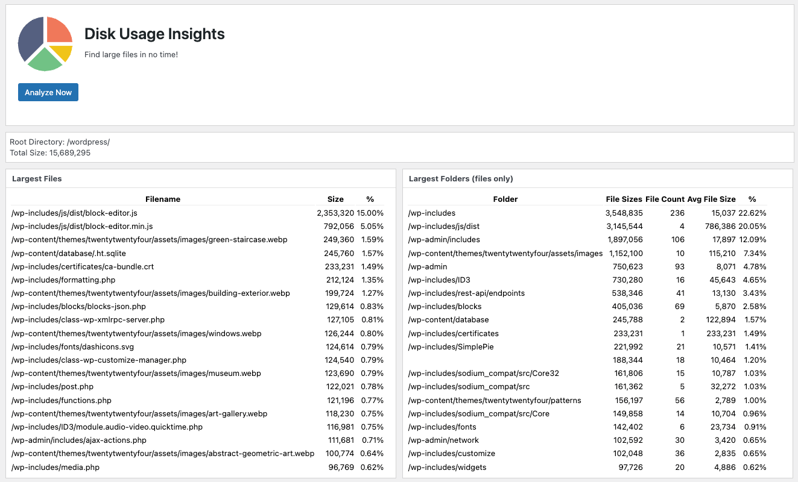Viewport: 798px width, 482px height.
Task: Select the /wp-includes/js/dist folder row
Action: 587,226
